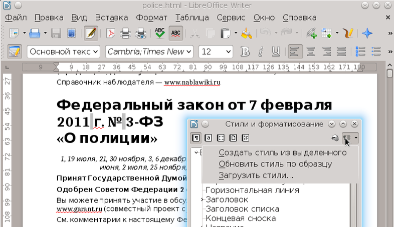Open the Сервис menu
The height and width of the screenshot is (227, 394).
click(x=231, y=18)
